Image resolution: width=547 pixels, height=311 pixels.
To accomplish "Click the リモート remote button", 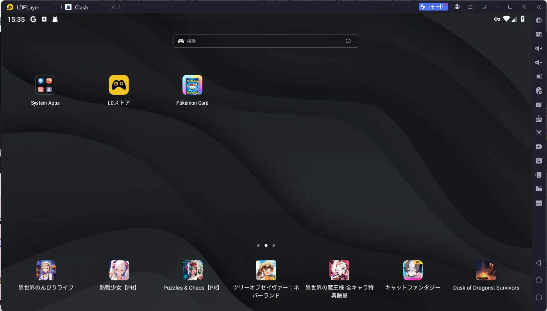I will [x=433, y=7].
